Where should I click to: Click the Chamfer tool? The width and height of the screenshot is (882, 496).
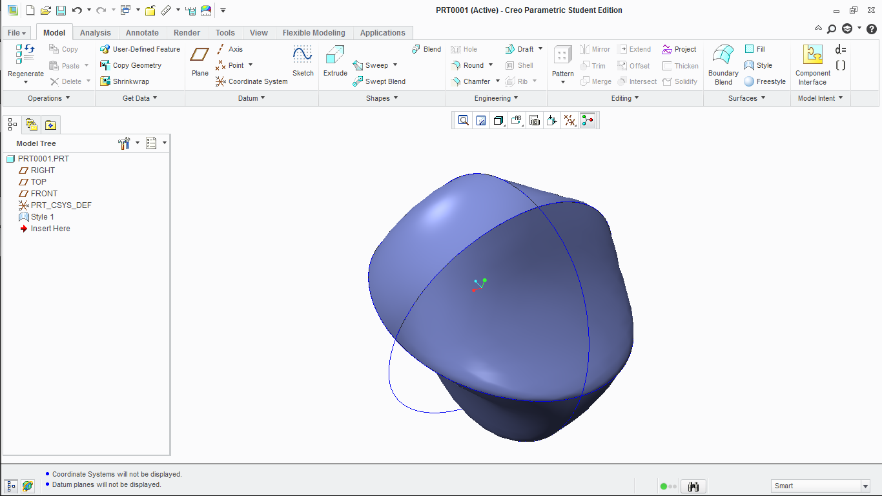[x=471, y=81]
